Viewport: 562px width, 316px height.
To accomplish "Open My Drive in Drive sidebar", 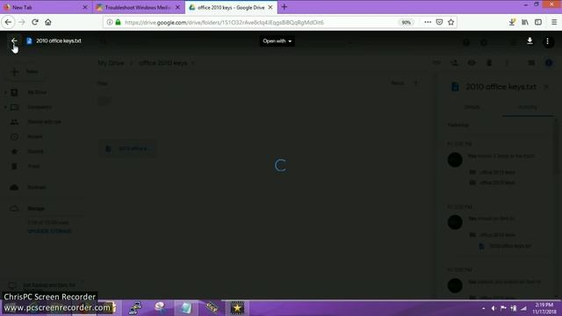I will coord(37,92).
